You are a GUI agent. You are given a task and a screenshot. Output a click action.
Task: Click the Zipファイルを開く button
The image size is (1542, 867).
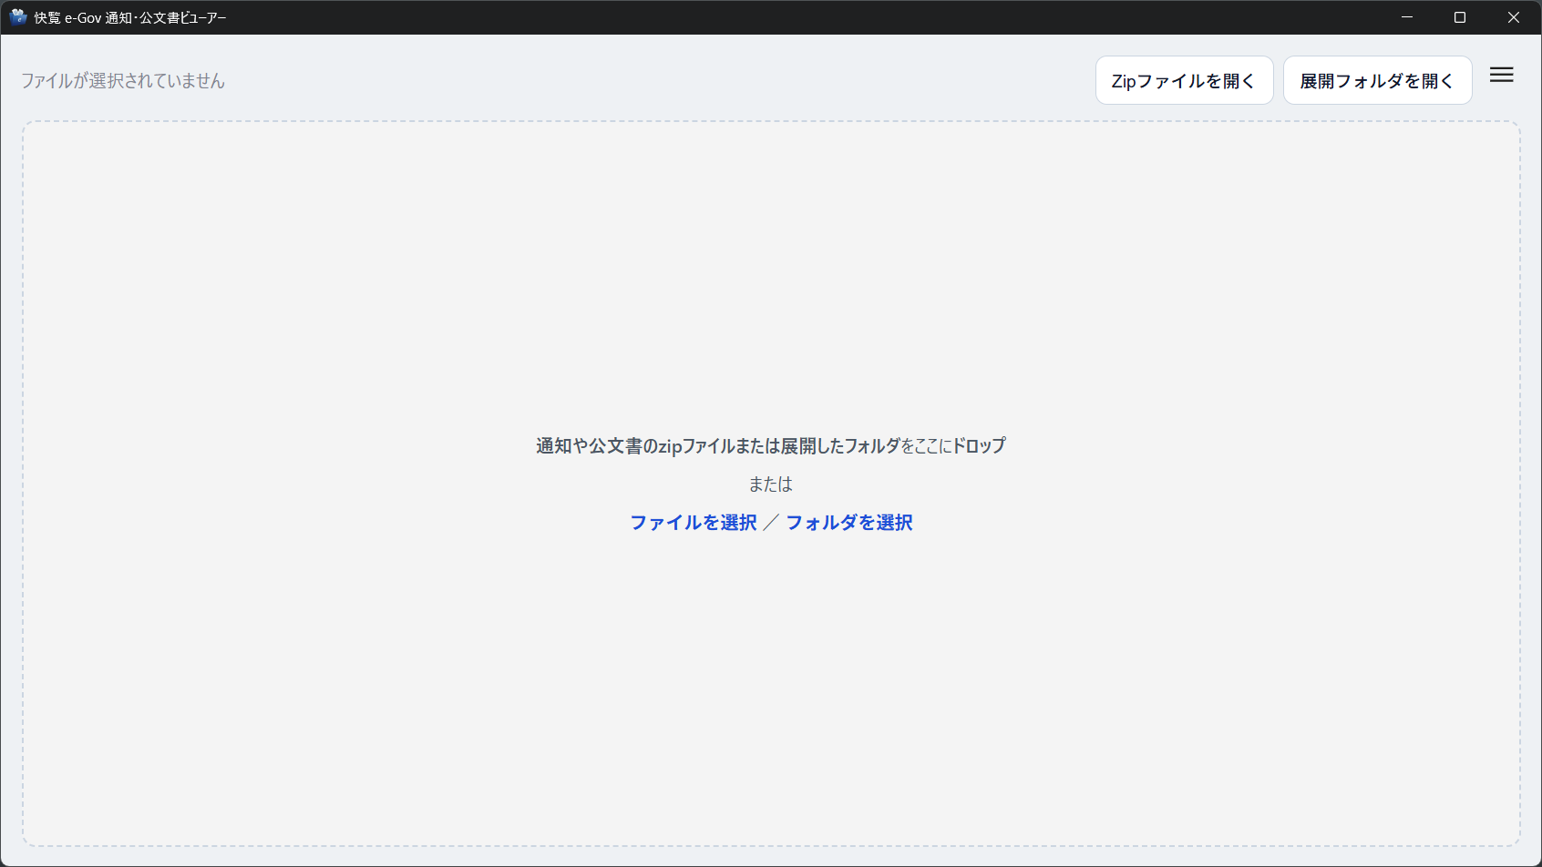[1183, 81]
